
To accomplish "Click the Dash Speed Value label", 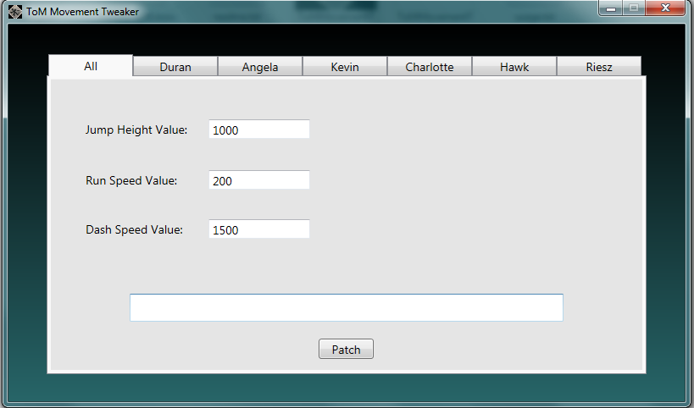I will click(134, 229).
